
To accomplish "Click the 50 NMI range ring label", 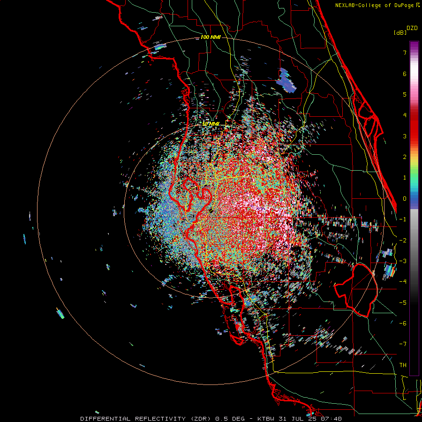I will click(x=211, y=124).
